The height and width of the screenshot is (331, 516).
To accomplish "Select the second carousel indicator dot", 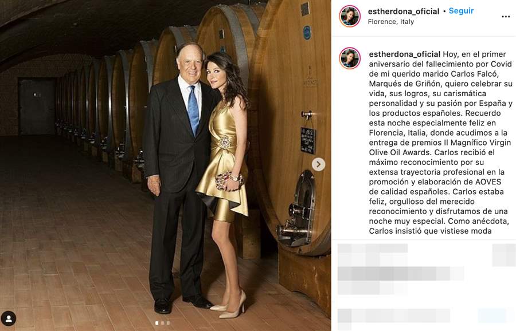I will (163, 323).
